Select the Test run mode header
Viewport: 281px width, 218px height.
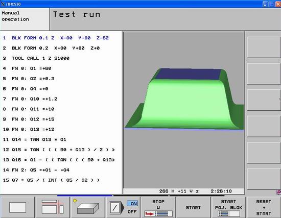pyautogui.click(x=77, y=14)
